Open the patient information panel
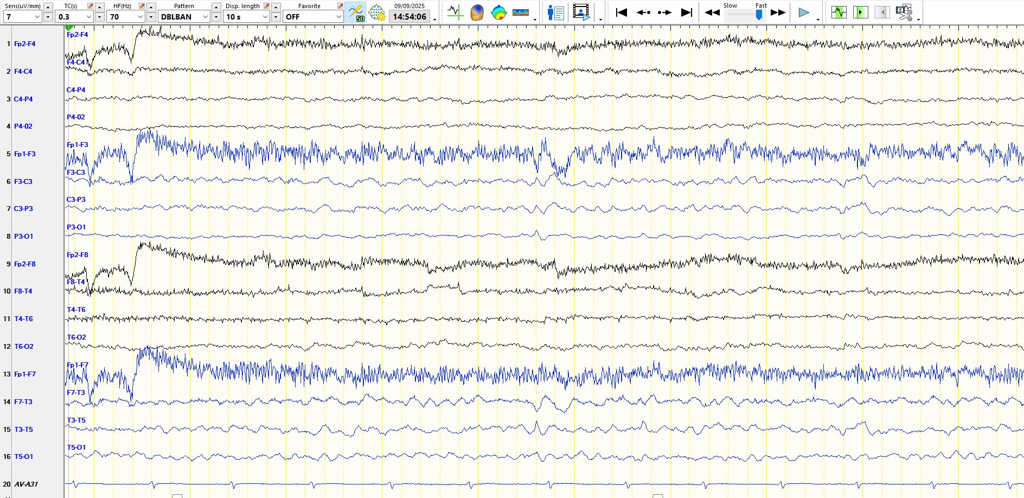The image size is (1024, 498). pyautogui.click(x=556, y=12)
